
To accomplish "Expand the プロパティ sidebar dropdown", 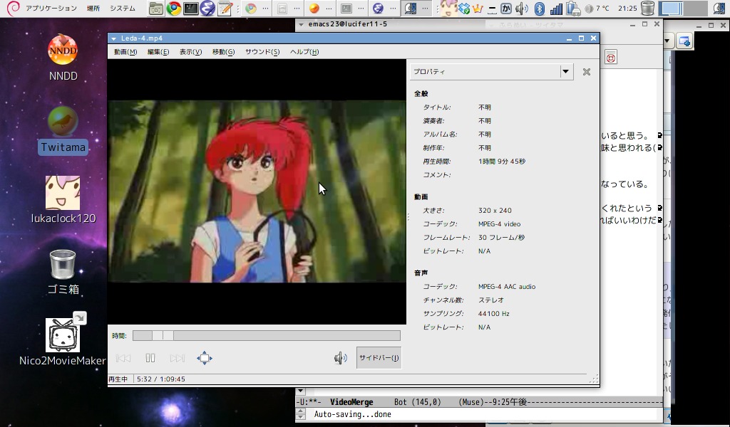I will click(565, 72).
